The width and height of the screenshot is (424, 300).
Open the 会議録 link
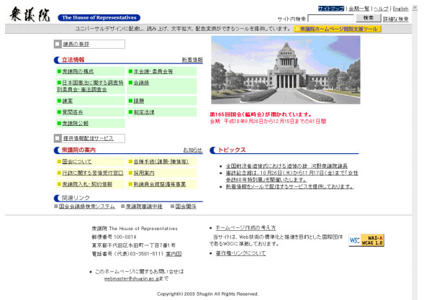tap(141, 83)
